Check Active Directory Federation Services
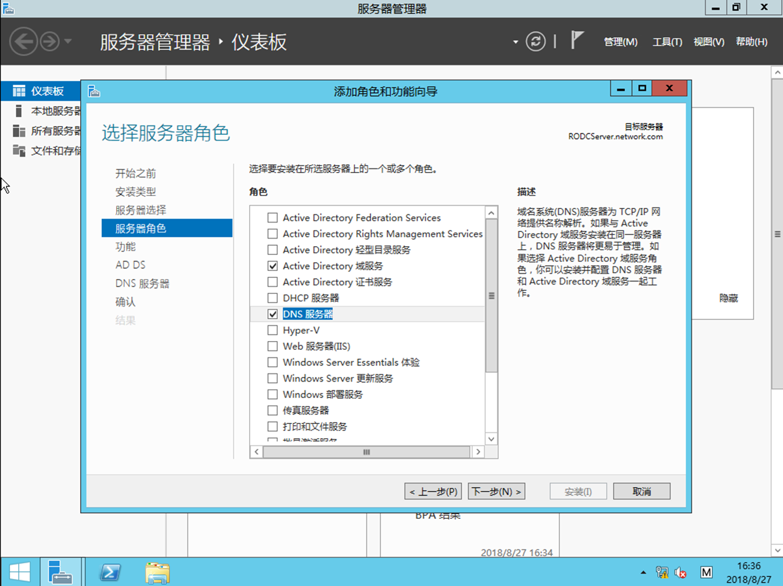This screenshot has width=783, height=586. pos(273,218)
